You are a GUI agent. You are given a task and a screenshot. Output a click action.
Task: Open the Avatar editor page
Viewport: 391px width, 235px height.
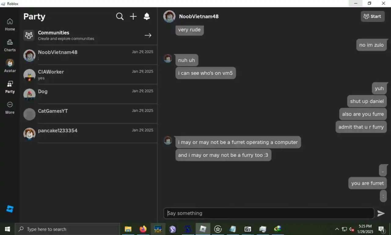[10, 66]
